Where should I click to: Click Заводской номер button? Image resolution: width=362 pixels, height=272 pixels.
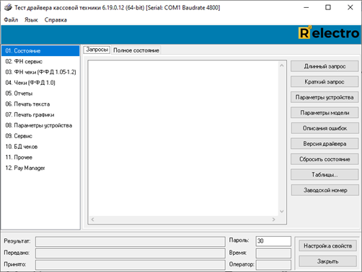click(x=325, y=190)
